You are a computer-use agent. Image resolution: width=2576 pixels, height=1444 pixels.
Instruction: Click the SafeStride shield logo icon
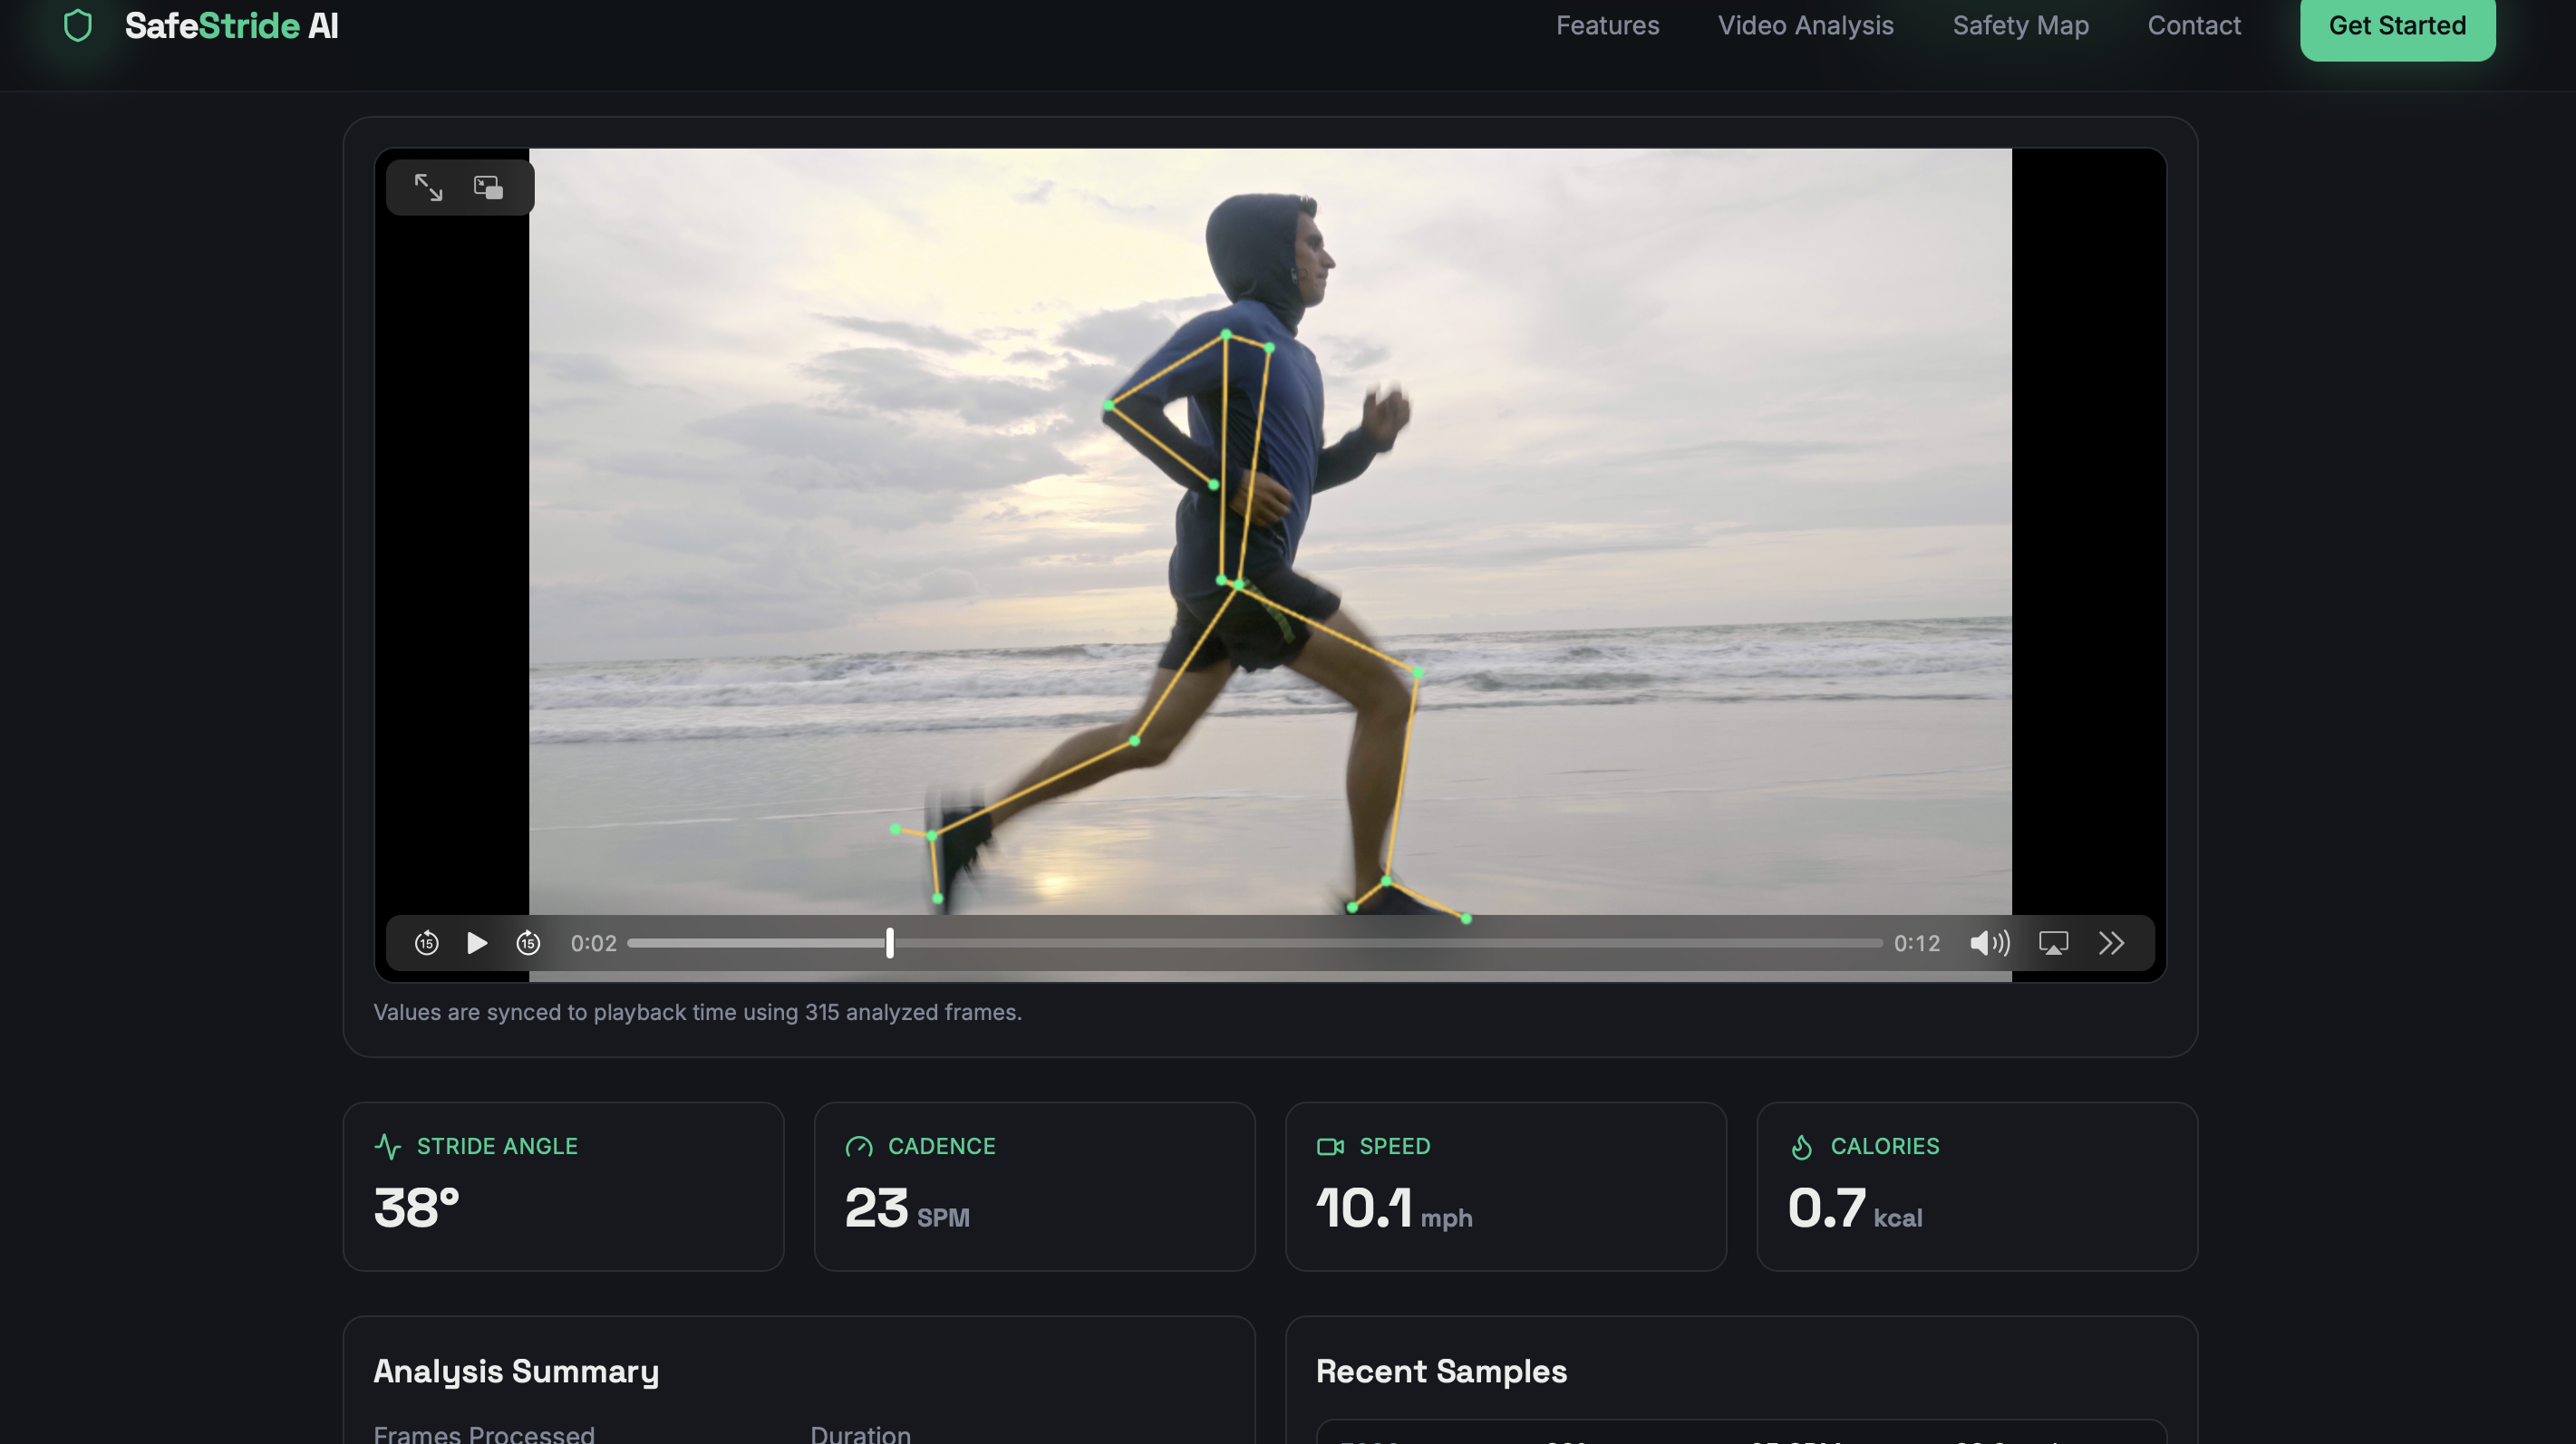point(77,25)
